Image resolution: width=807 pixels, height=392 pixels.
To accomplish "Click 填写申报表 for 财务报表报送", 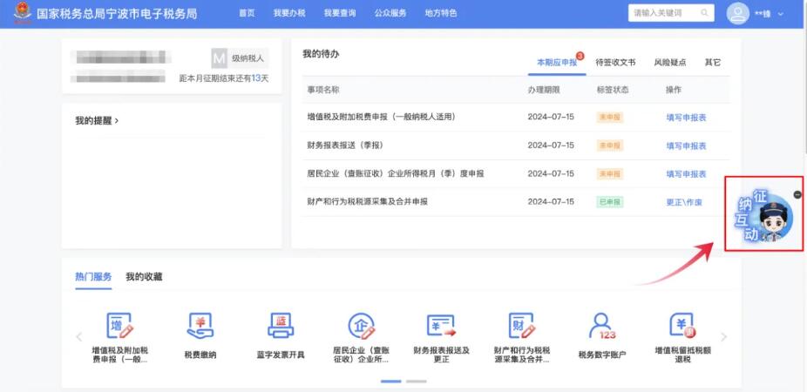I will (686, 145).
